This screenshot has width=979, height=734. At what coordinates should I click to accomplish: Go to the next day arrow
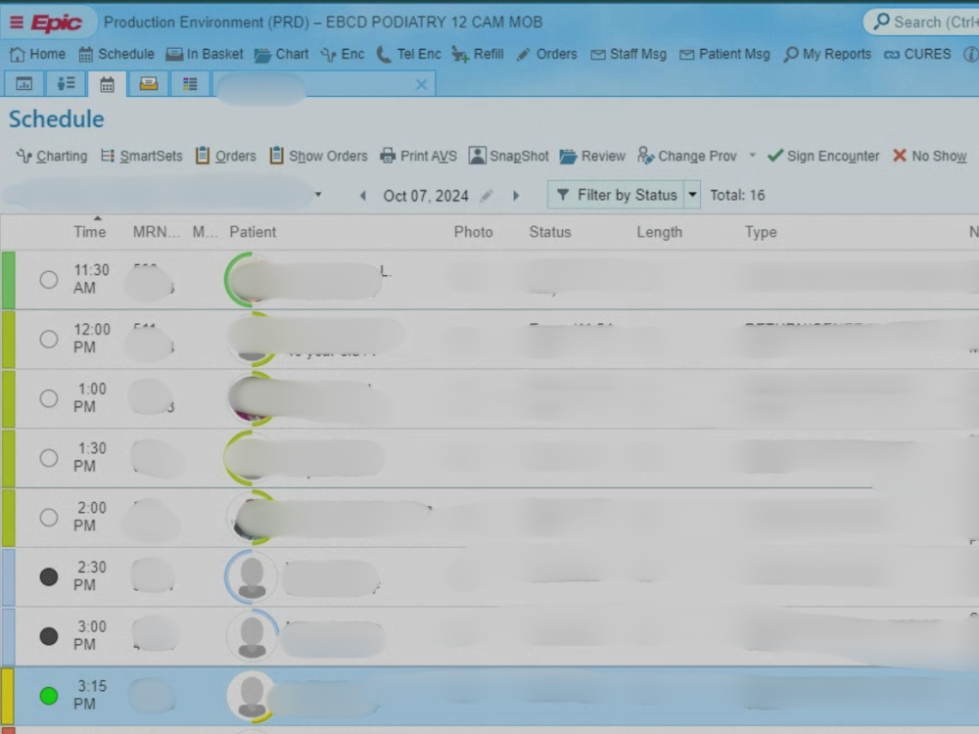[516, 196]
